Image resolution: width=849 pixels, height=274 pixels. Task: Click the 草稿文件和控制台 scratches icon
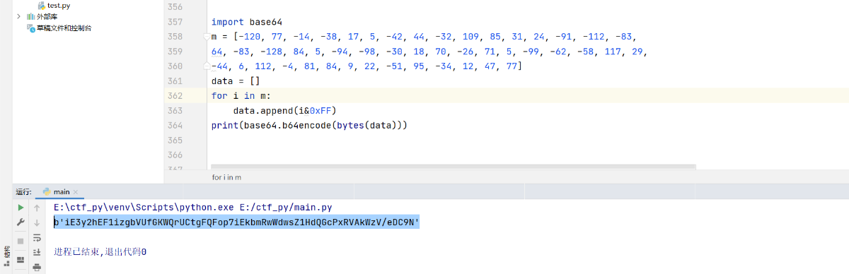click(x=30, y=28)
